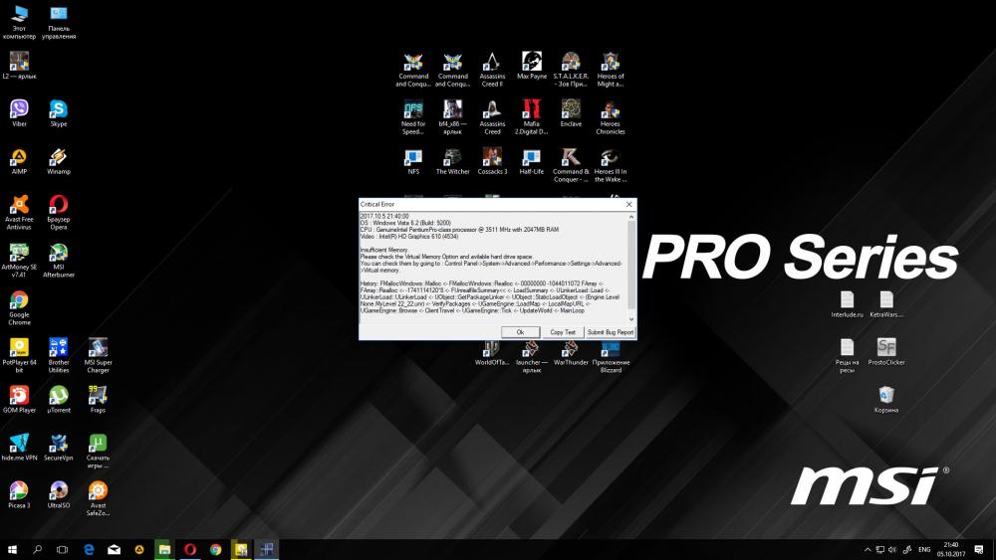Open the Google Chrome desktop shortcut
Image resolution: width=996 pixels, height=560 pixels.
[19, 301]
